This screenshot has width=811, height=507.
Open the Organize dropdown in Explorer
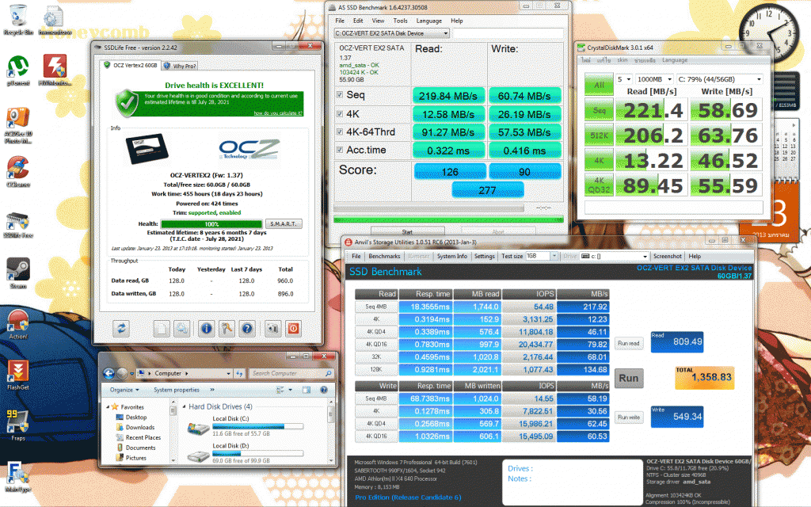tap(124, 390)
